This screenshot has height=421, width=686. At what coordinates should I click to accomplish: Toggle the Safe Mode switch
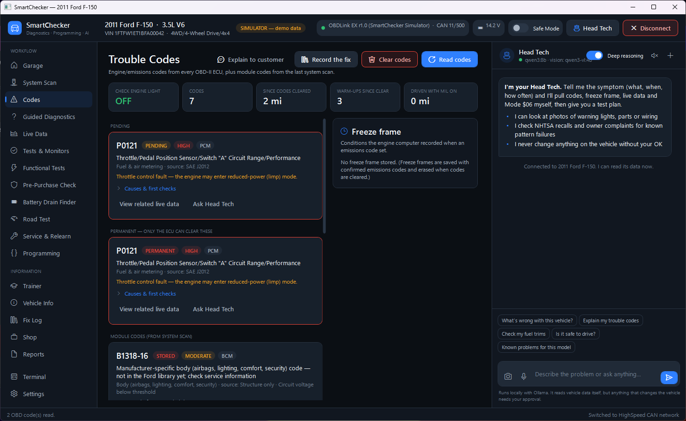(520, 28)
